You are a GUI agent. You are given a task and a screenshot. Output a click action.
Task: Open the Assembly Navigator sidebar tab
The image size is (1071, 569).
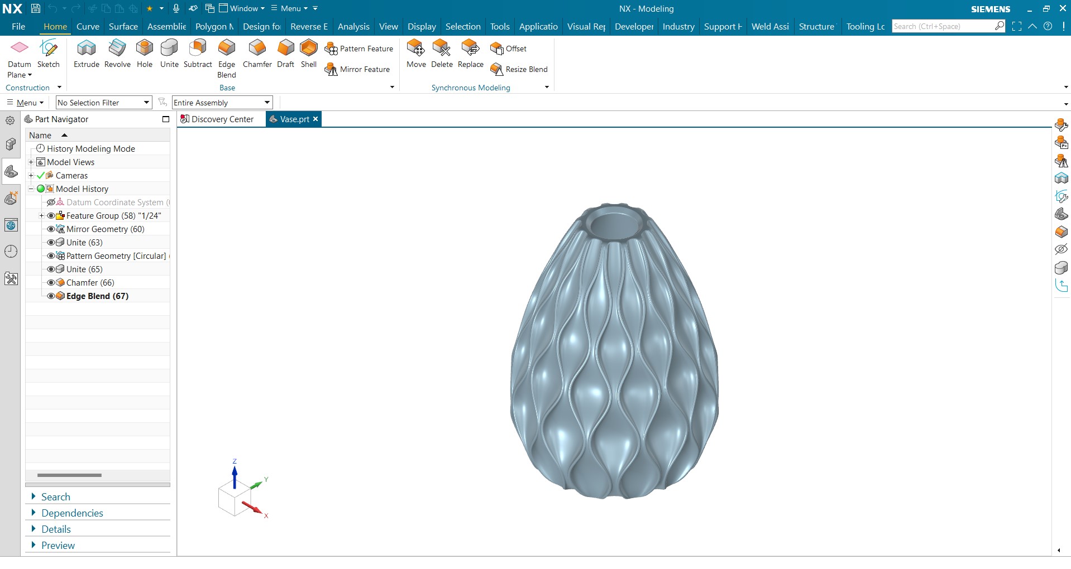[x=11, y=144]
